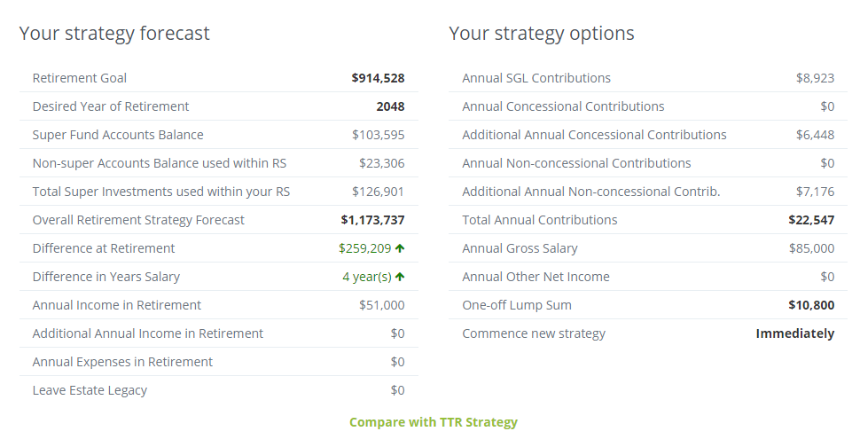Click the up arrow next to 4 year(s)
The image size is (860, 447).
400,277
